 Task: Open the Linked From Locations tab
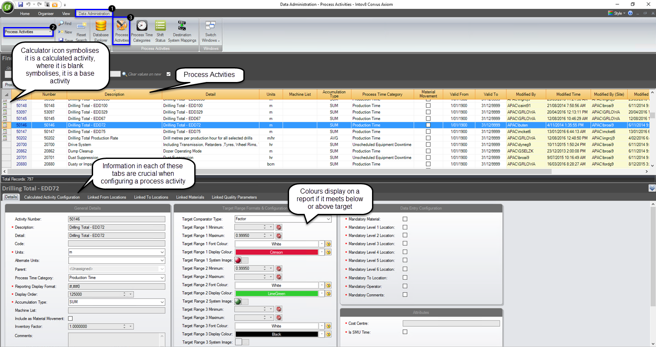click(107, 197)
